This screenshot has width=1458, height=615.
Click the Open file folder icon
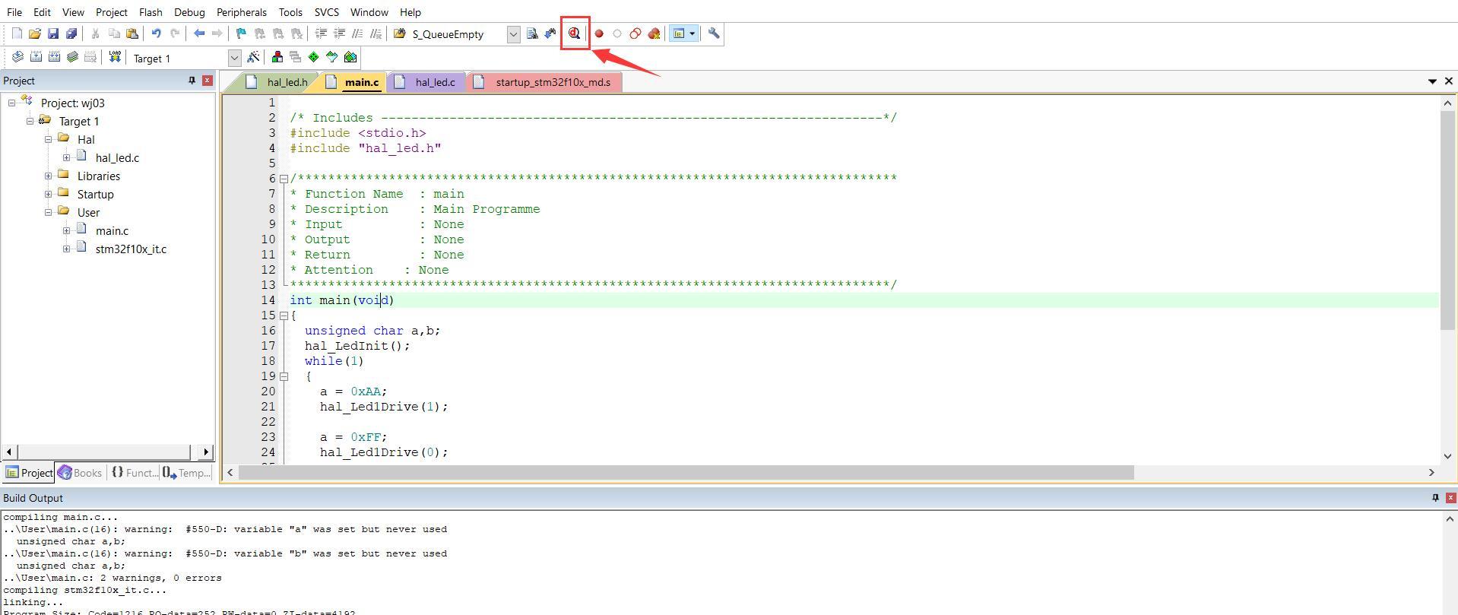[x=35, y=33]
